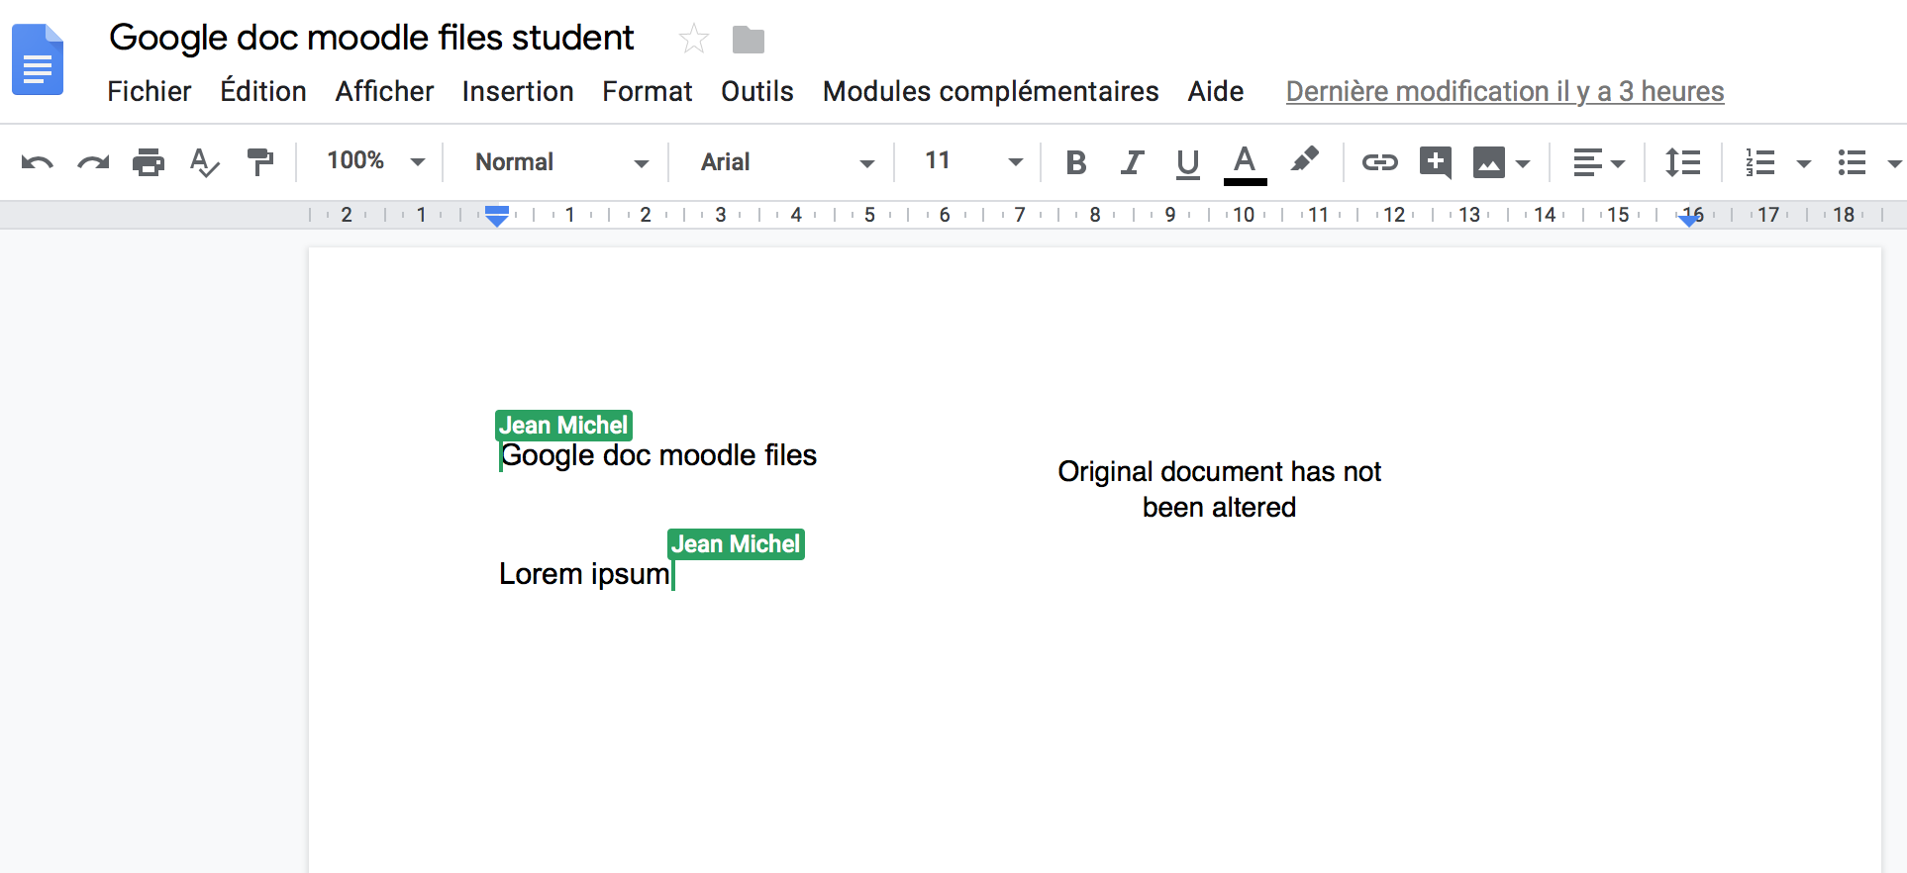Click the Redo arrow icon

[93, 162]
